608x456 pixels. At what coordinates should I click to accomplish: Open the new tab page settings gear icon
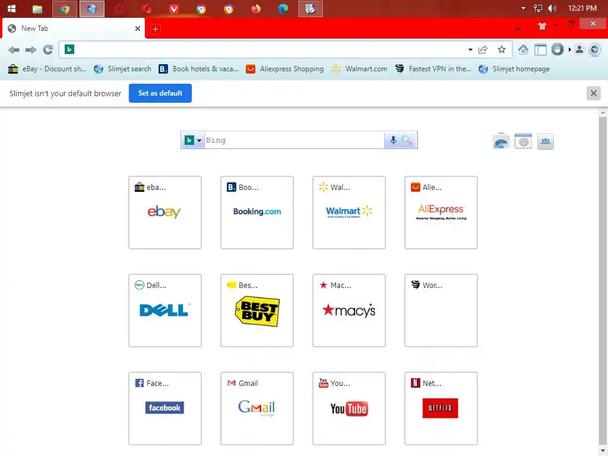[x=523, y=141]
